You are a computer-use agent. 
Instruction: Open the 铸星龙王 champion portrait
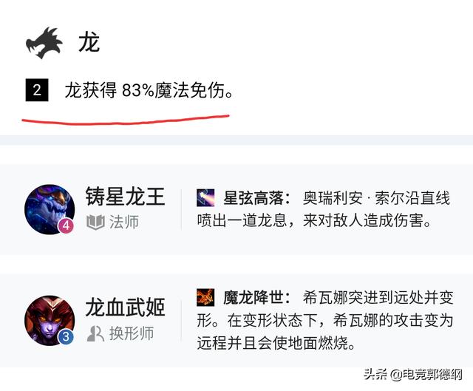coord(50,209)
